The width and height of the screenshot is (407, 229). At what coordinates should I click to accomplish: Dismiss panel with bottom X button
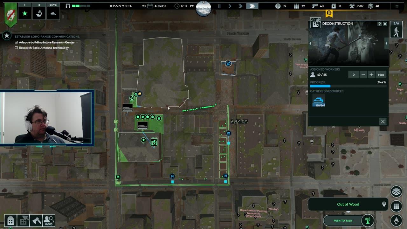383,121
